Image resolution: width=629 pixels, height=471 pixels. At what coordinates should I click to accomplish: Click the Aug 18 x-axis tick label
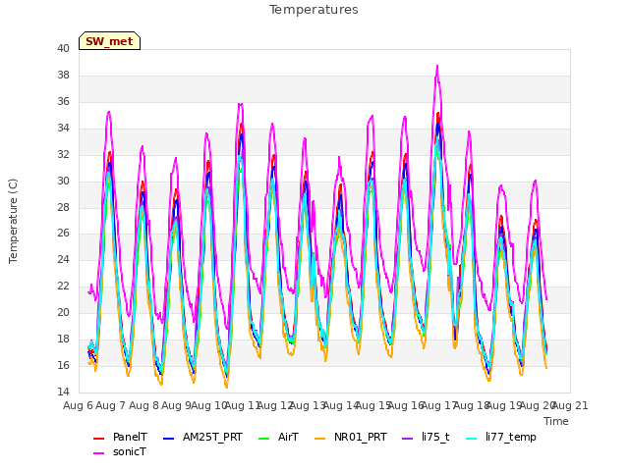[x=472, y=405]
